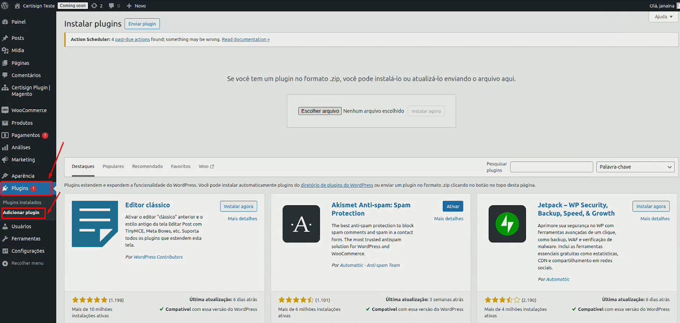Viewport: 680px width, 323px height.
Task: Open Plugins instalados submenu item
Action: [x=22, y=203]
